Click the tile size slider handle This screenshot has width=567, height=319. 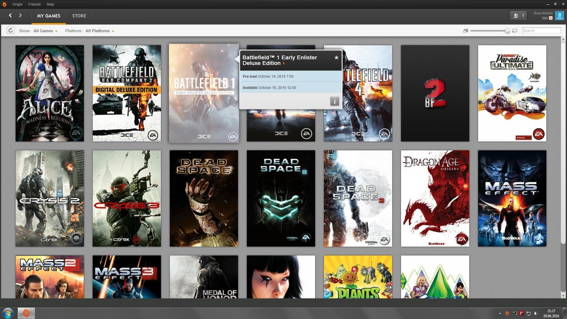(507, 31)
